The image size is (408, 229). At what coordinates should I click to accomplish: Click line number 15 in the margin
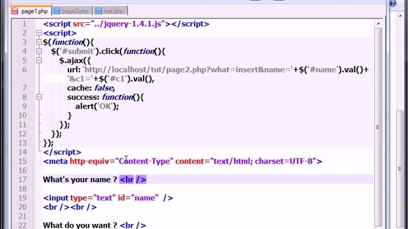point(23,161)
